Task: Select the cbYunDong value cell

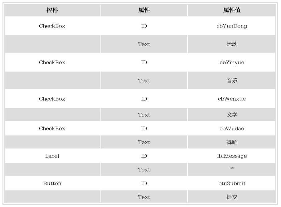Action: point(232,26)
